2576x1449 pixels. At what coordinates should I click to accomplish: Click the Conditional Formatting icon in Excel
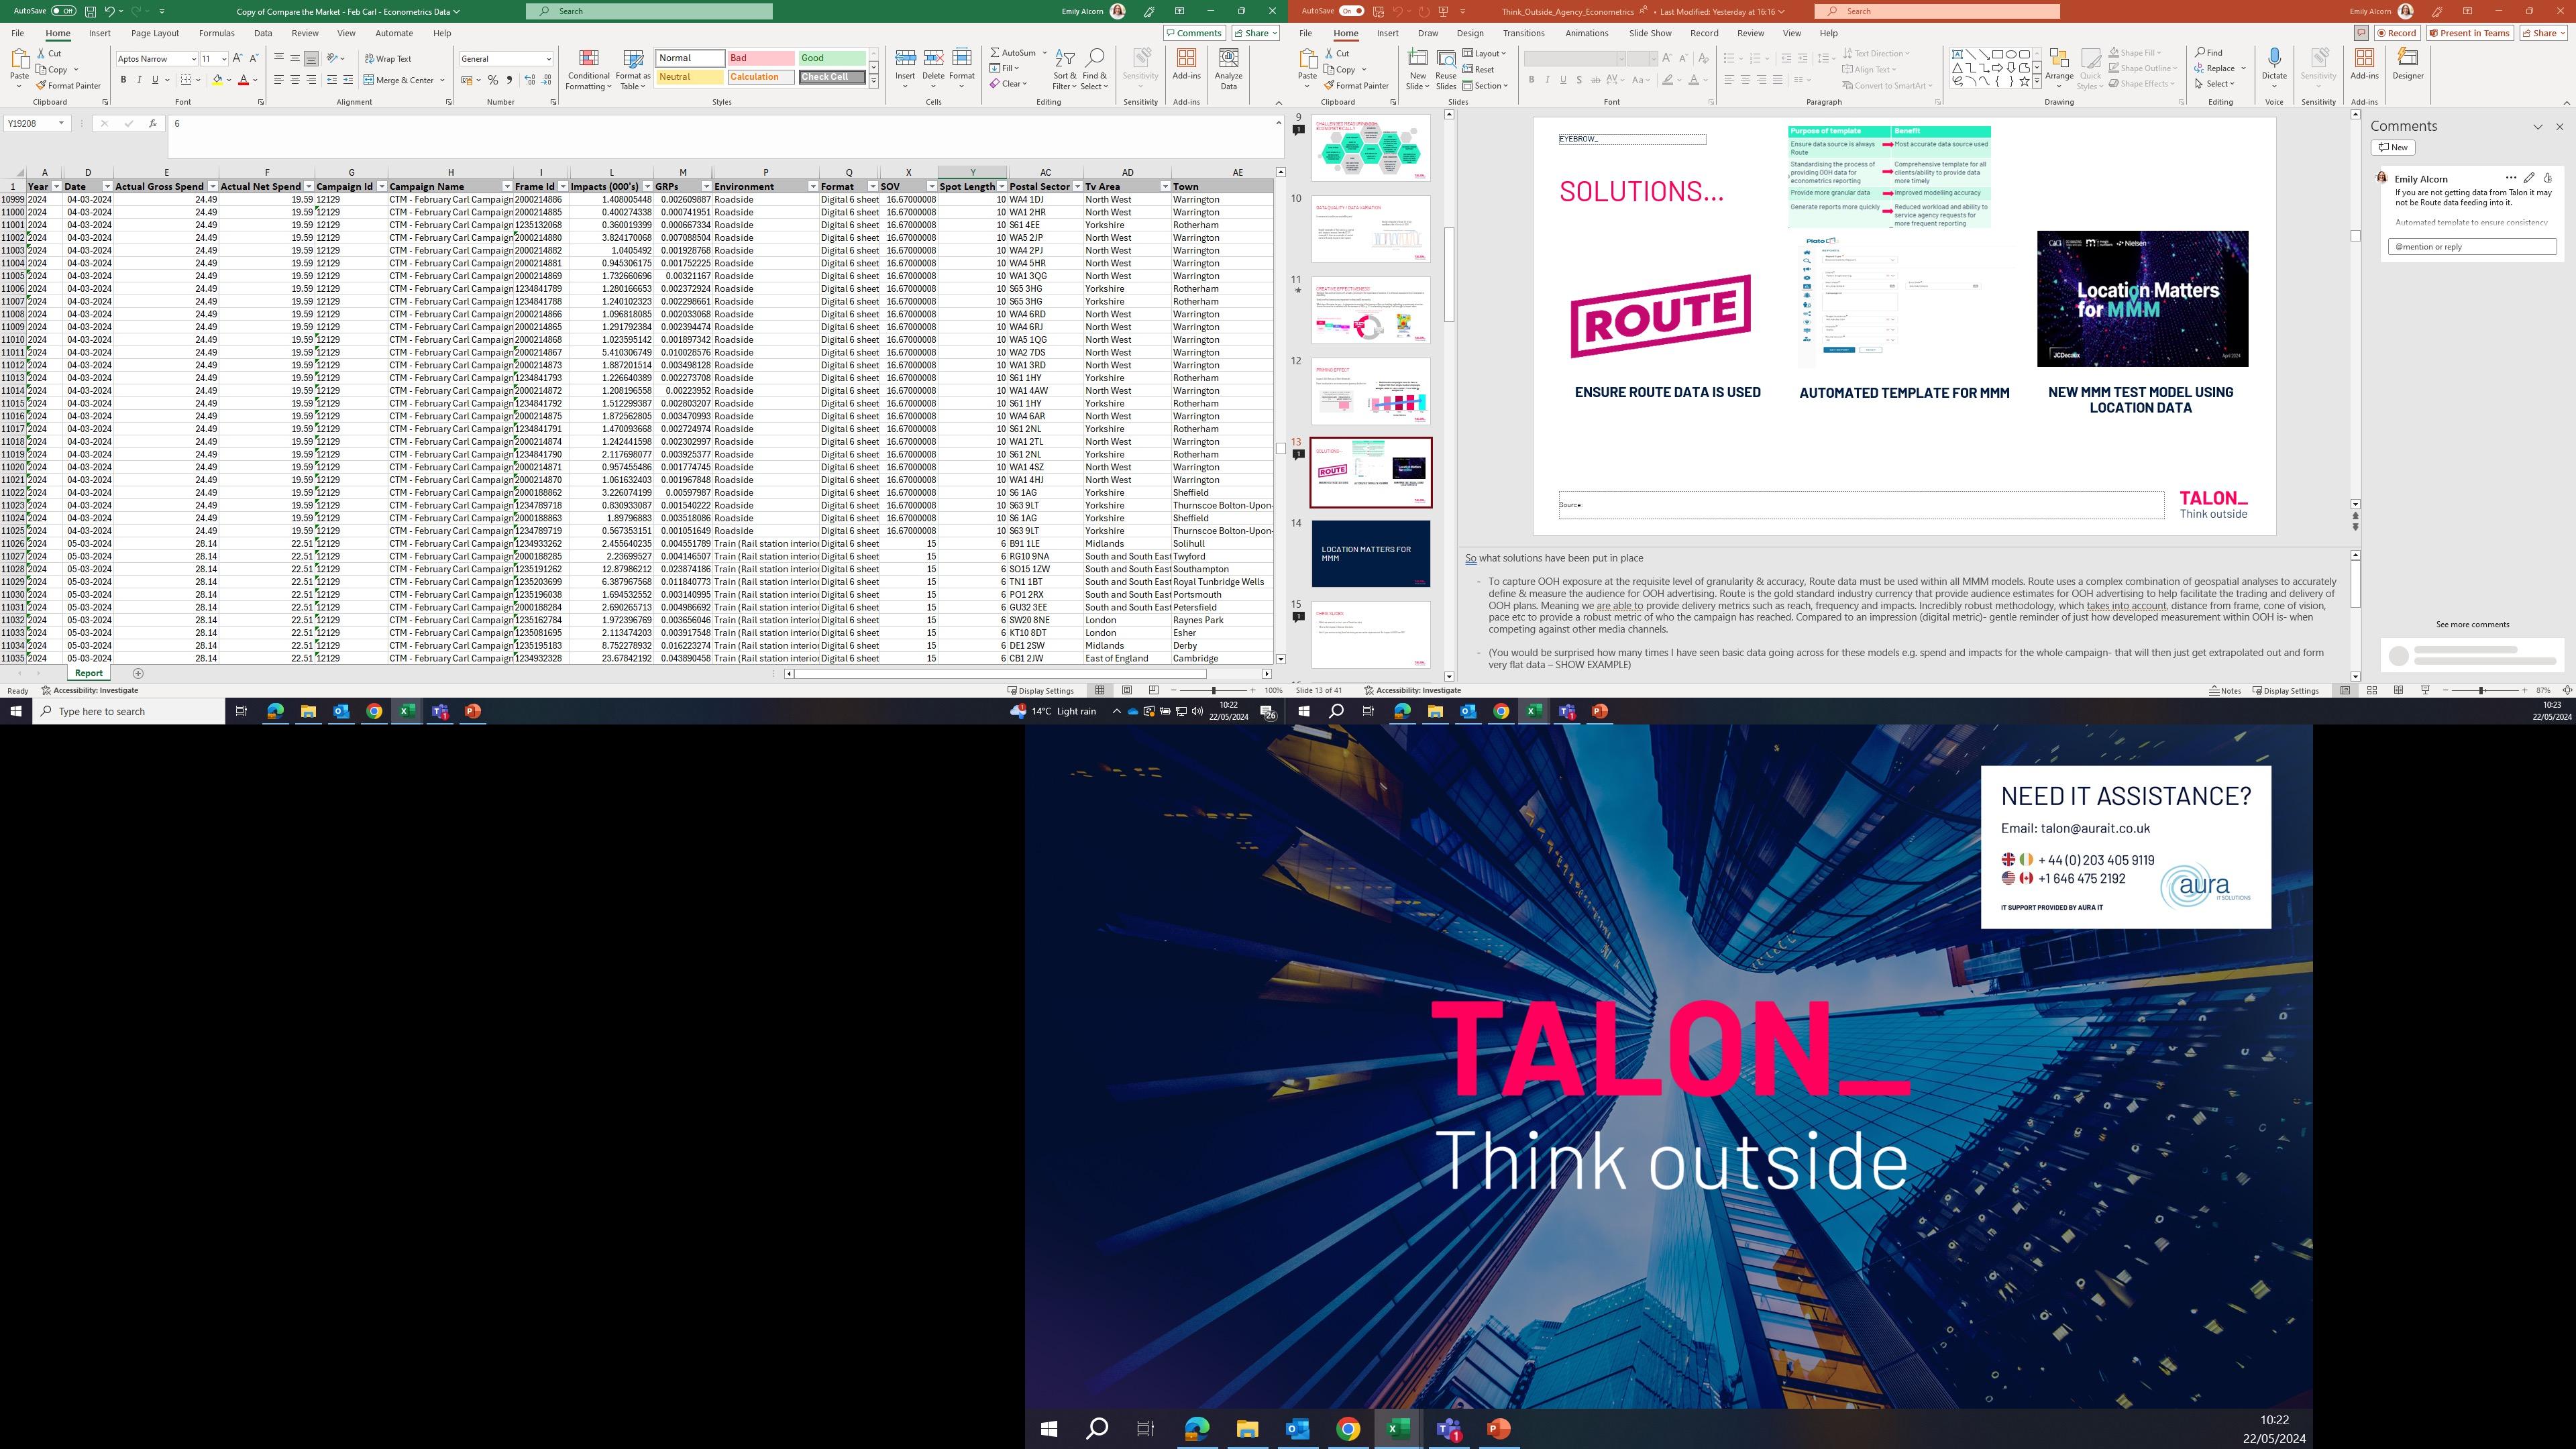[588, 59]
